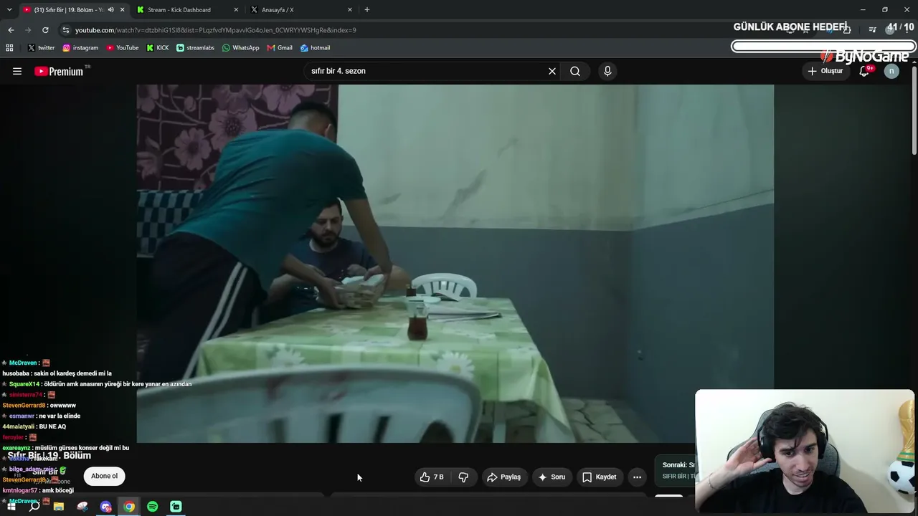Open Streamlabs from taskbar
The image size is (918, 516).
(x=176, y=507)
